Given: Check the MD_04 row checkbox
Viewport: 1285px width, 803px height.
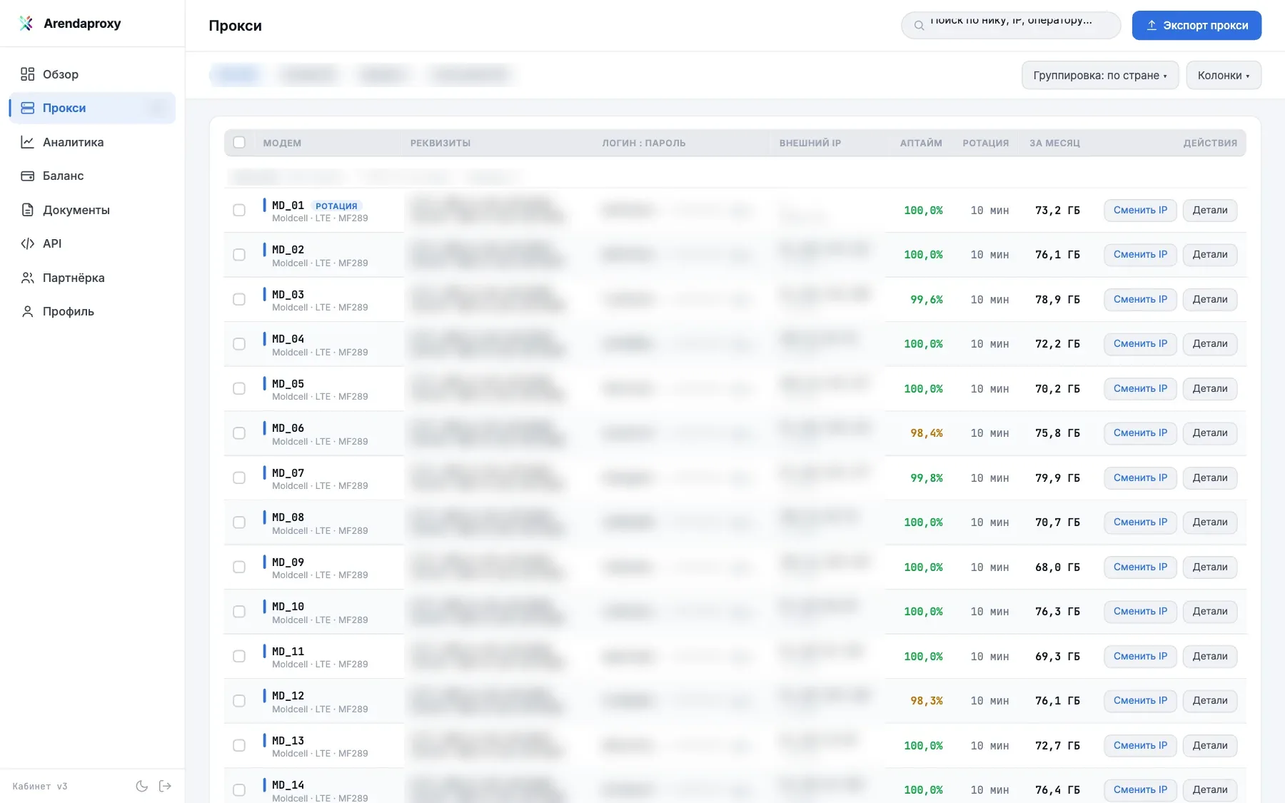Looking at the screenshot, I should click(x=239, y=344).
